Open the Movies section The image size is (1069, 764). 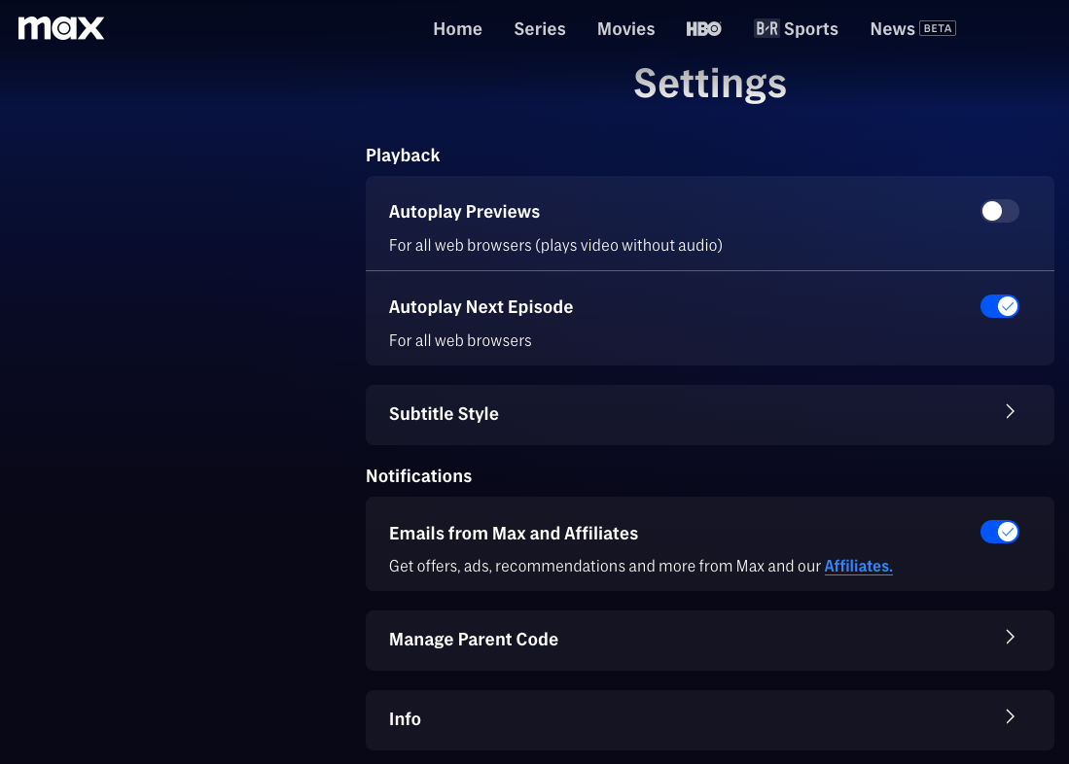click(625, 28)
